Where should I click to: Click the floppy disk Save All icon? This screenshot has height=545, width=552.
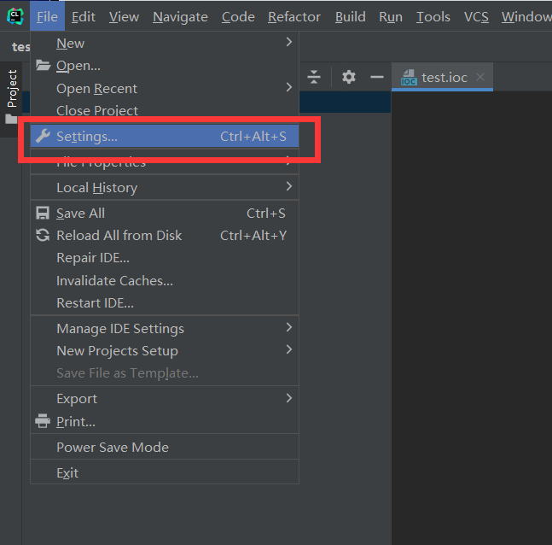(43, 213)
